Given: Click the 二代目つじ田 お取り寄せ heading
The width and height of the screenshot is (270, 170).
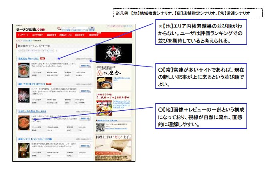Looking at the screenshot, I should [113, 98].
